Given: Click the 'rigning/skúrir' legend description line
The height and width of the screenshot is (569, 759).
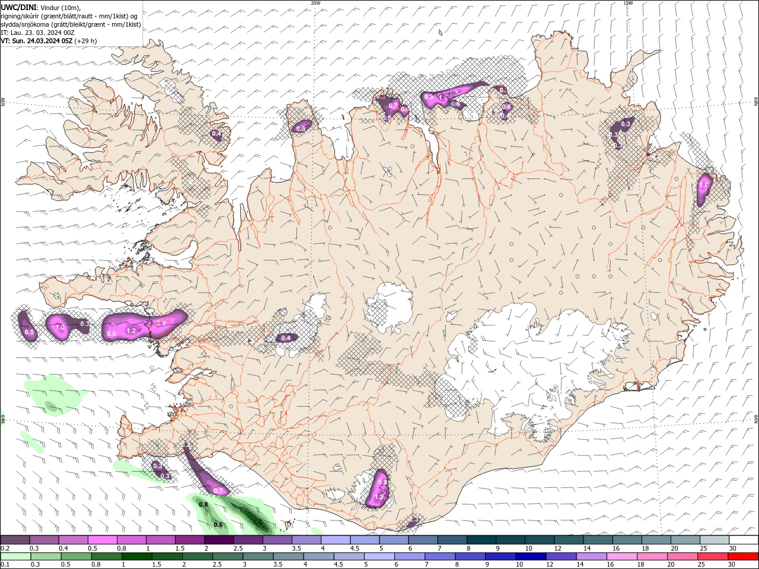Looking at the screenshot, I should coord(71,16).
